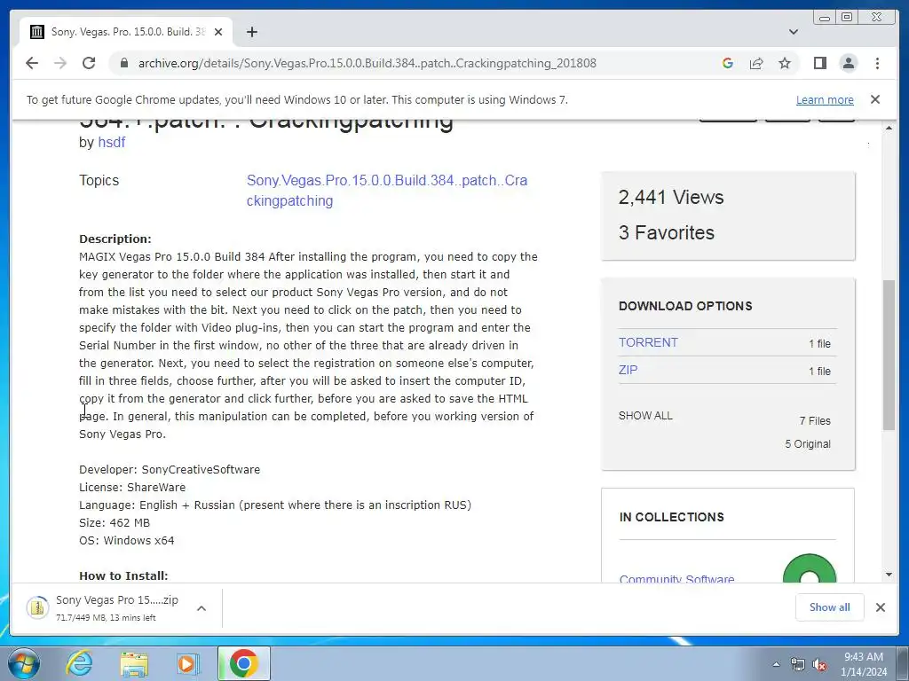Go back with the browser back arrow
The width and height of the screenshot is (909, 681).
click(x=32, y=63)
